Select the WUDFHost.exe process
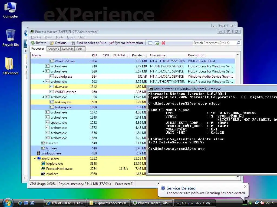The height and width of the screenshot is (207, 277). coord(88,92)
